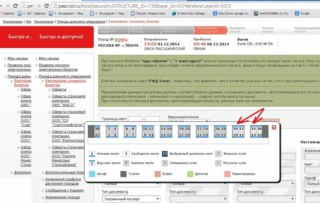Select seat 34 in the carriage map
Screen dimensions: 320x203
[x=253, y=129]
